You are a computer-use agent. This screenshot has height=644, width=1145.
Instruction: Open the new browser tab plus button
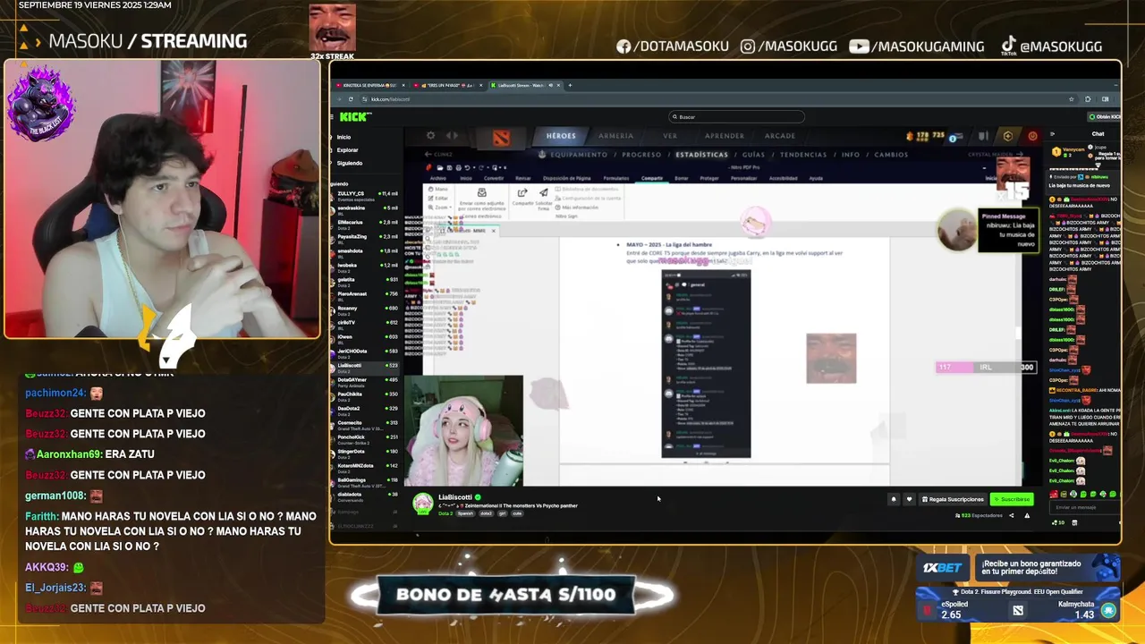click(x=570, y=85)
